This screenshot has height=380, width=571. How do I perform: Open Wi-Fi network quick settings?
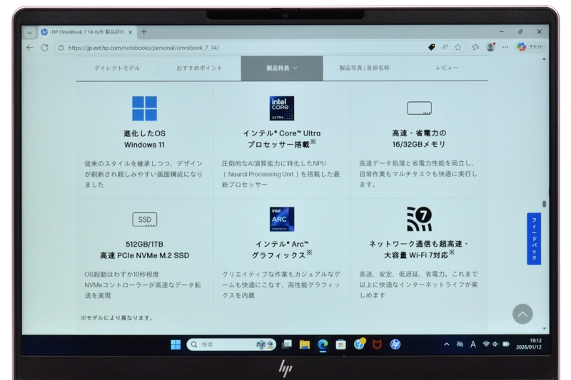click(486, 344)
